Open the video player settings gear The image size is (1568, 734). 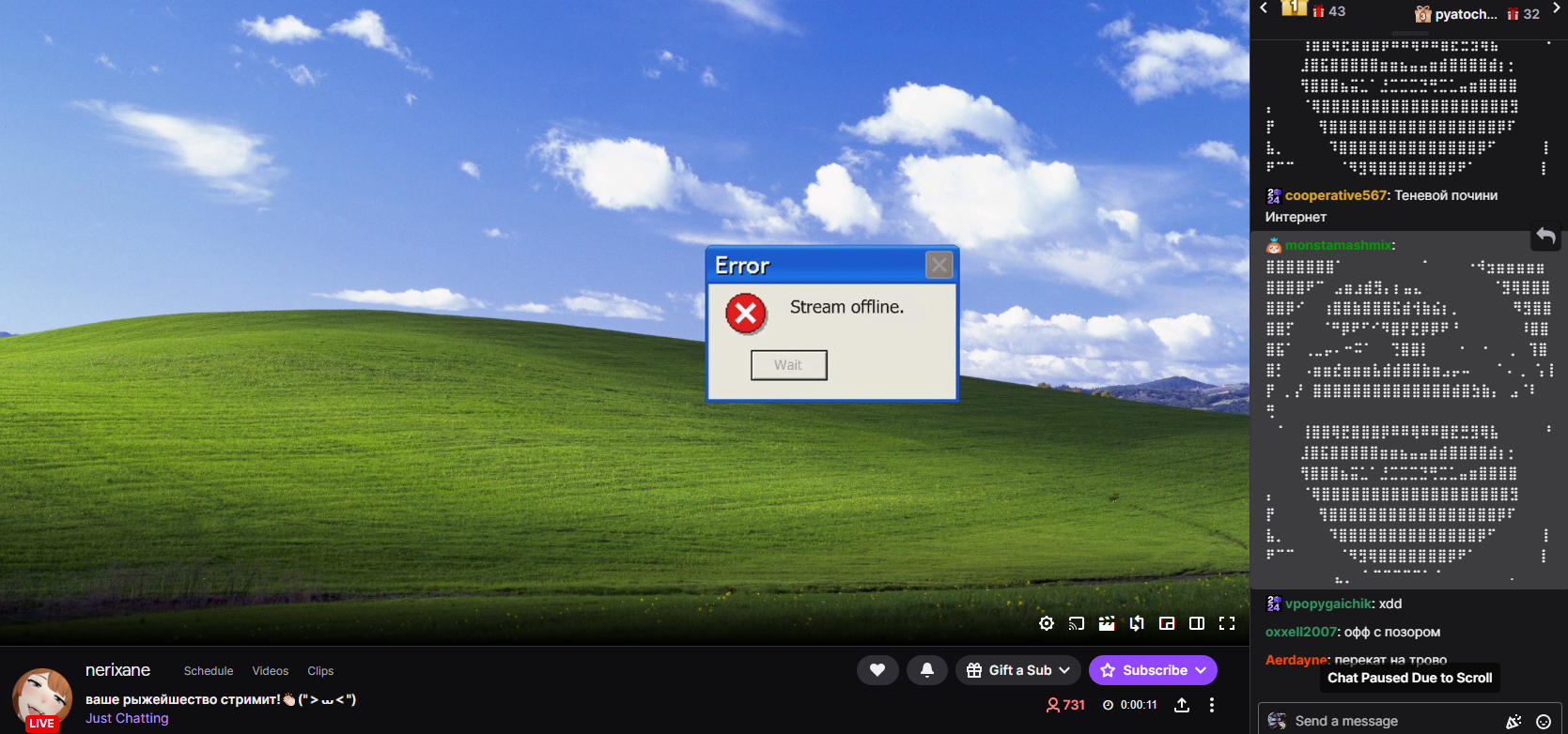[x=1047, y=623]
